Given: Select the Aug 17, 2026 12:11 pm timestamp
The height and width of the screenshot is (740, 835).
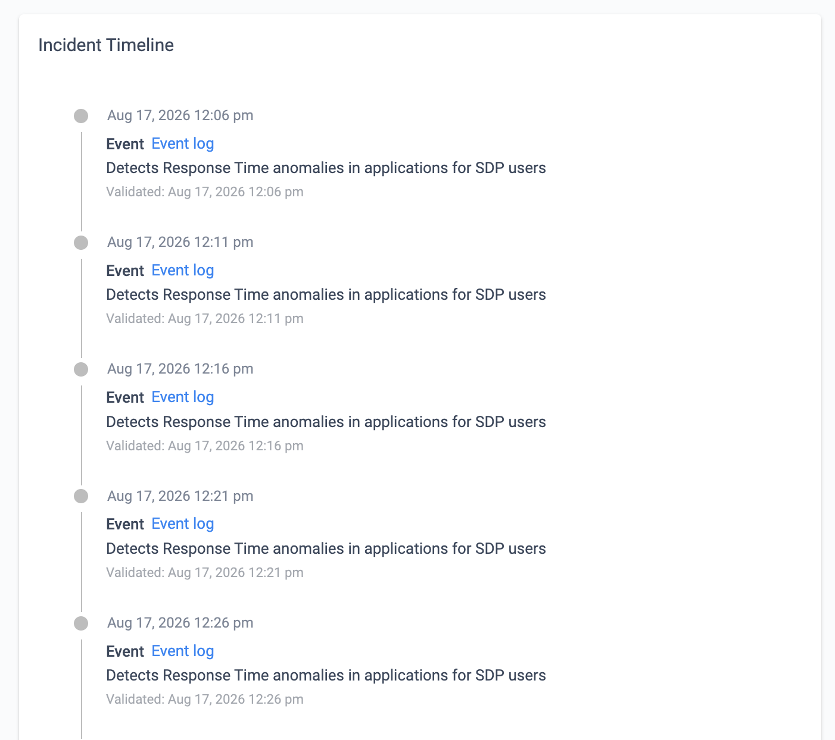Looking at the screenshot, I should (x=180, y=242).
